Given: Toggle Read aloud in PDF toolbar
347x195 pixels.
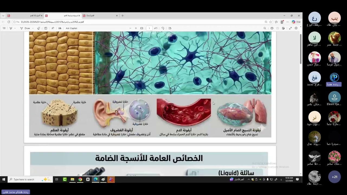Looking at the screenshot, I should coord(53,28).
